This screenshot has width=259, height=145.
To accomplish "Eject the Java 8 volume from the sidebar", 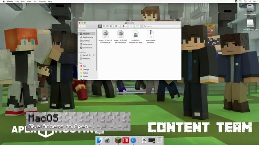I will (x=94, y=55).
